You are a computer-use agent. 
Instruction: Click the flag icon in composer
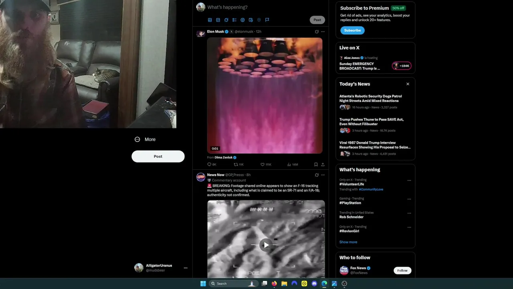(x=267, y=20)
